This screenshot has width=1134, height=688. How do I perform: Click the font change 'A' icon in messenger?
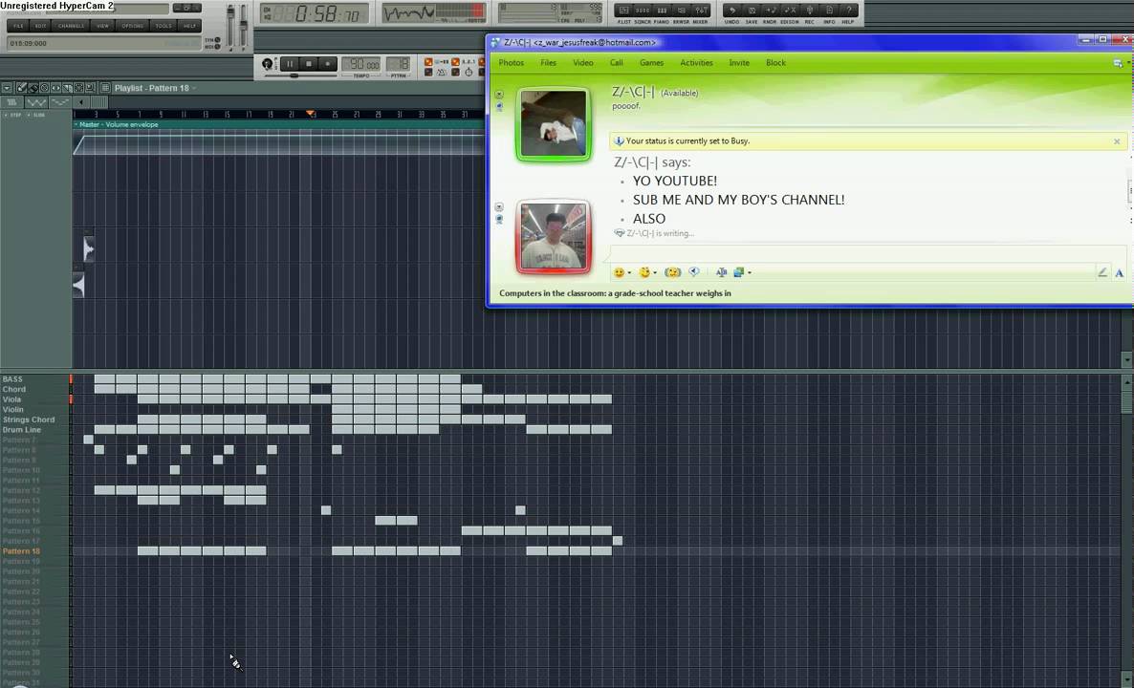point(1119,272)
